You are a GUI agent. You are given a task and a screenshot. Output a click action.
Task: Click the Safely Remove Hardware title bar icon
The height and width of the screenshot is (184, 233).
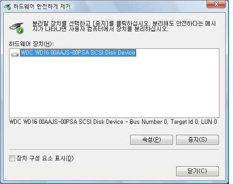7,7
